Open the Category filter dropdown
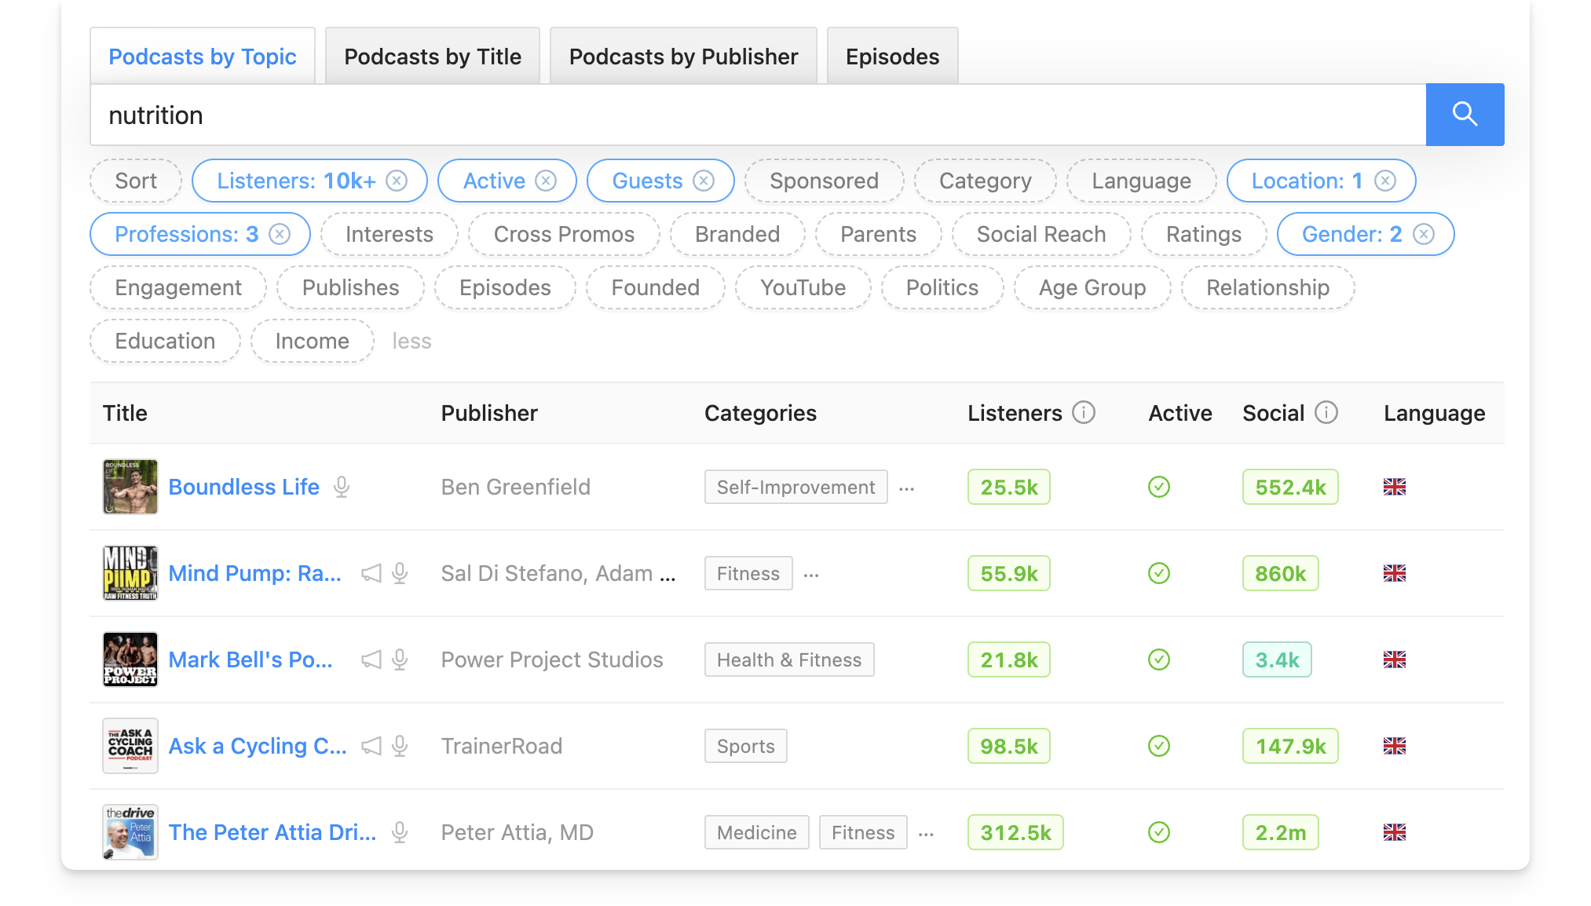The image size is (1591, 906). coord(985,181)
